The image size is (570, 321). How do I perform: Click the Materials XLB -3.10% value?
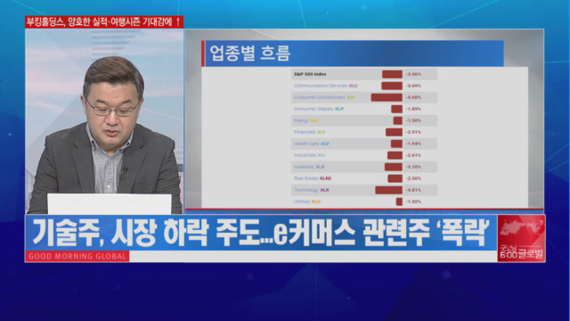point(413,167)
